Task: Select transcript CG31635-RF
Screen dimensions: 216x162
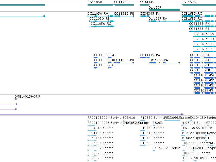Action: [205, 52]
